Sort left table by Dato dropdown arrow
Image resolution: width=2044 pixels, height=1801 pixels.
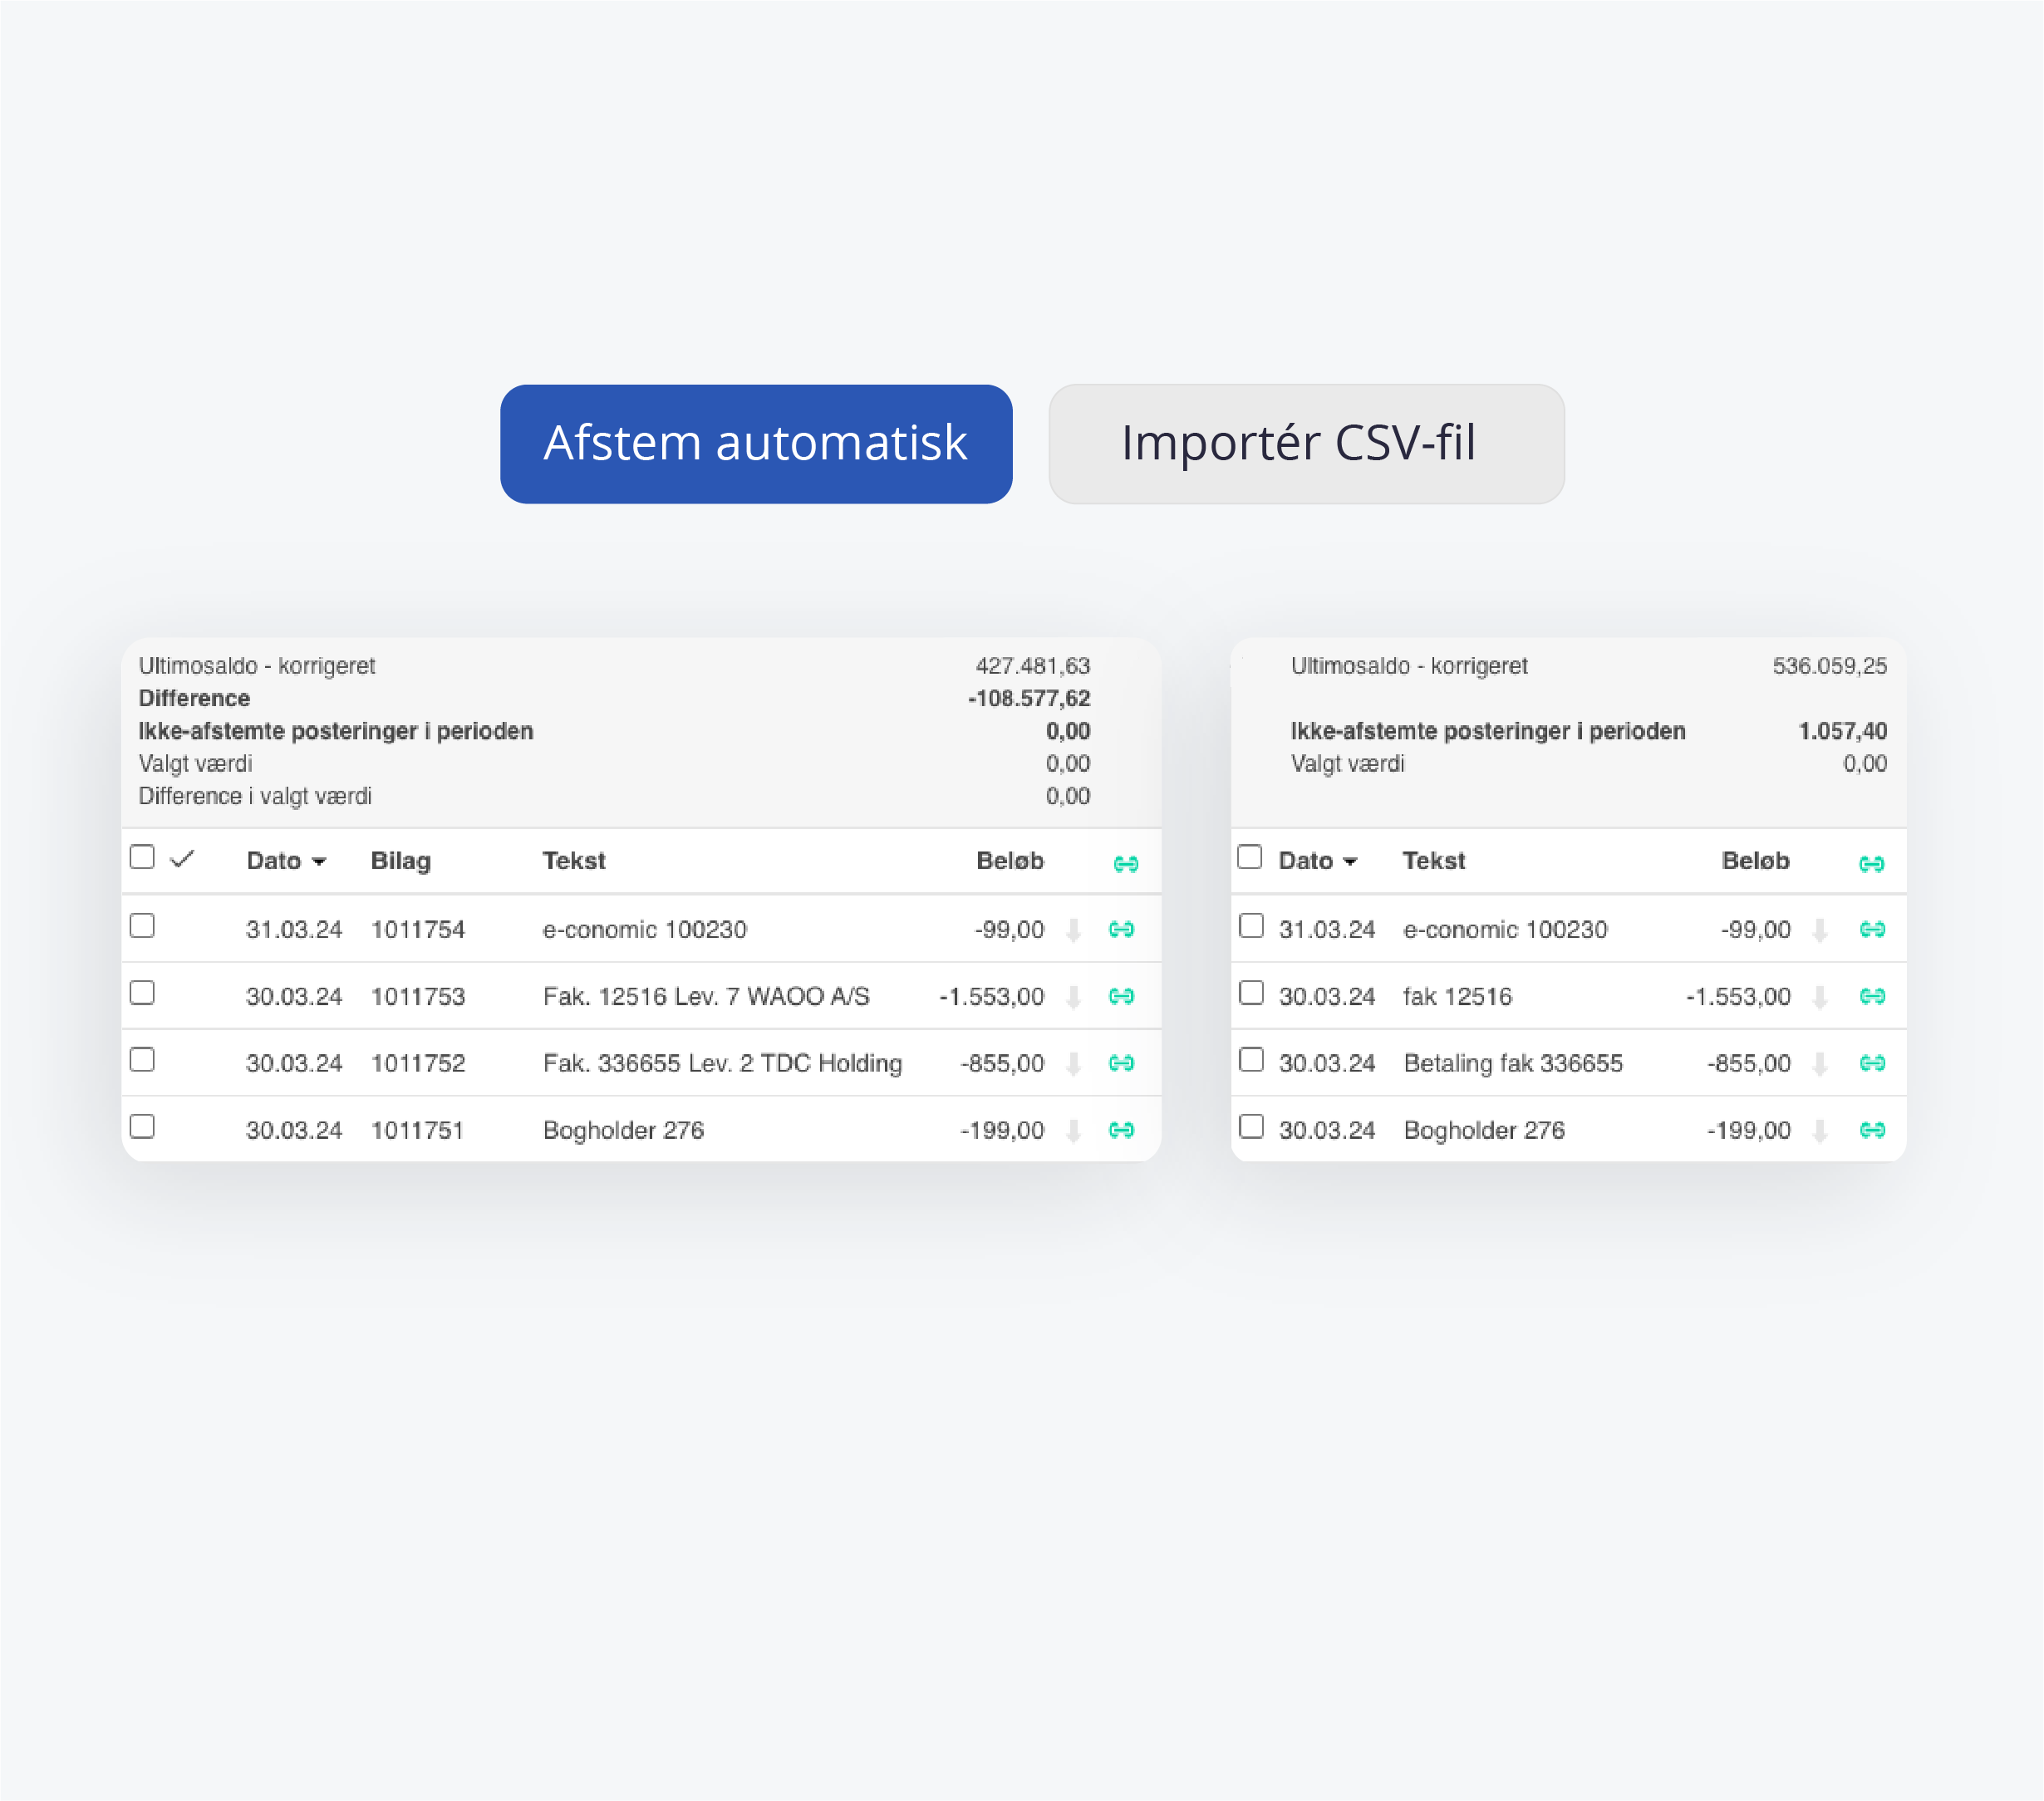click(x=319, y=862)
